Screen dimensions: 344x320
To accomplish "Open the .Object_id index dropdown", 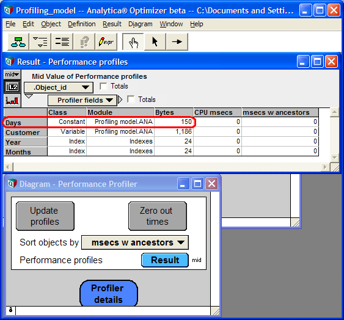I will tap(59, 87).
